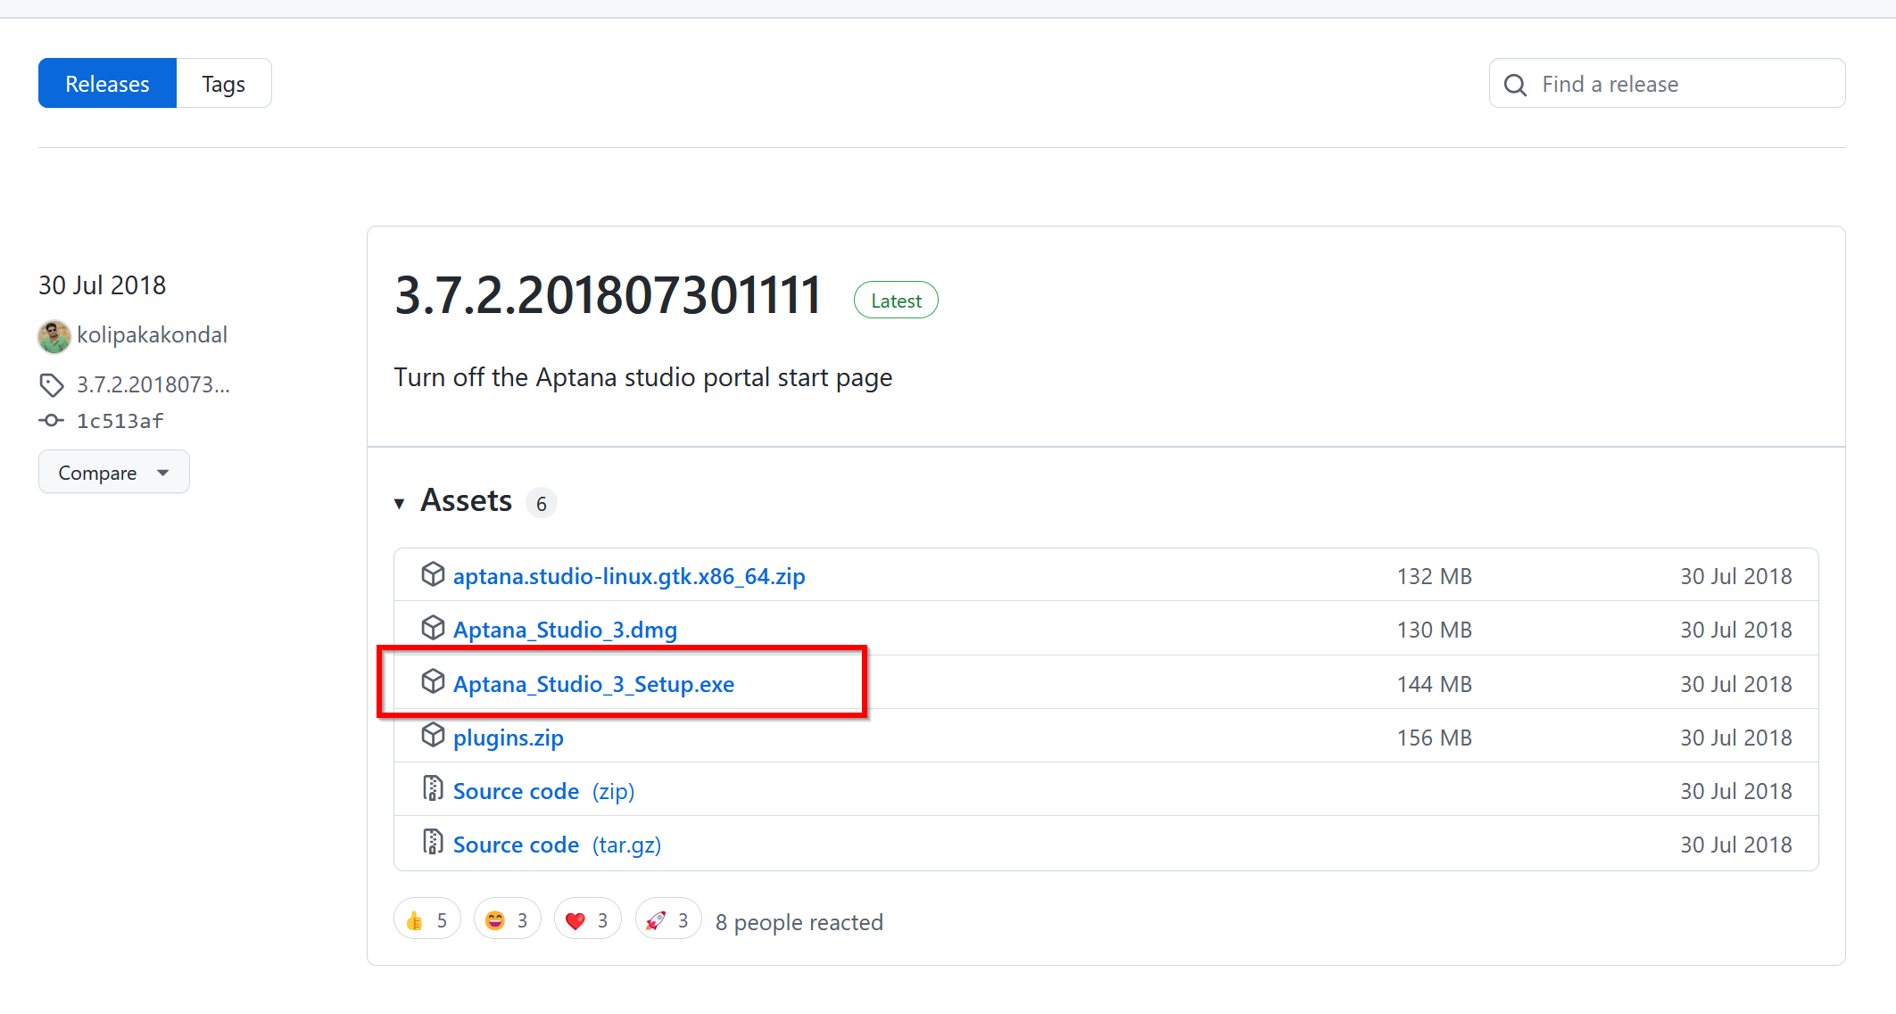Image resolution: width=1896 pixels, height=1014 pixels.
Task: Toggle the thumbs up reaction
Action: (427, 919)
